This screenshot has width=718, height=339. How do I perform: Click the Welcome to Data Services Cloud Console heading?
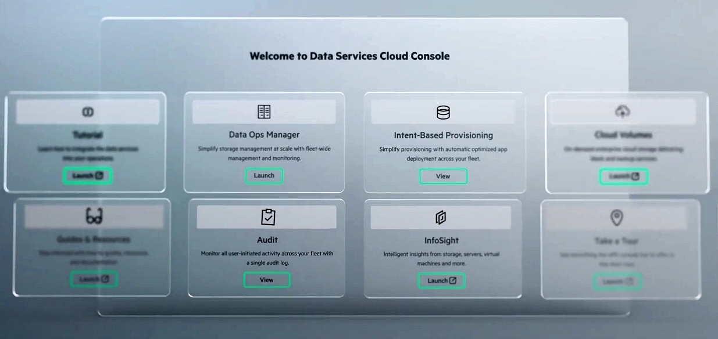tap(349, 56)
